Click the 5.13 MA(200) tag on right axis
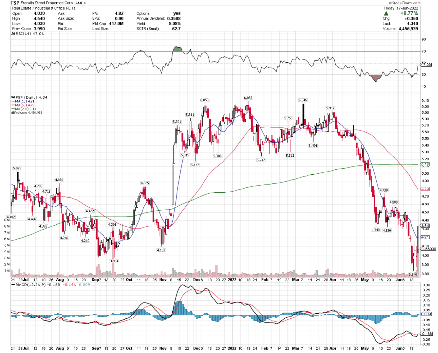The width and height of the screenshot is (438, 353). pyautogui.click(x=425, y=164)
